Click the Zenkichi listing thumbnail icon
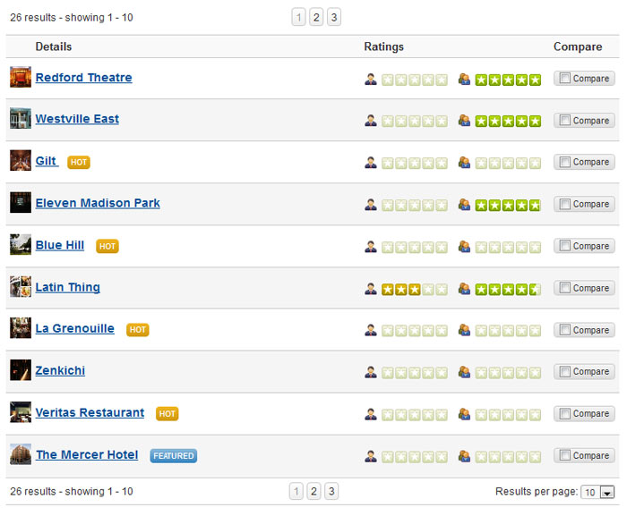This screenshot has height=516, width=627. tap(20, 370)
